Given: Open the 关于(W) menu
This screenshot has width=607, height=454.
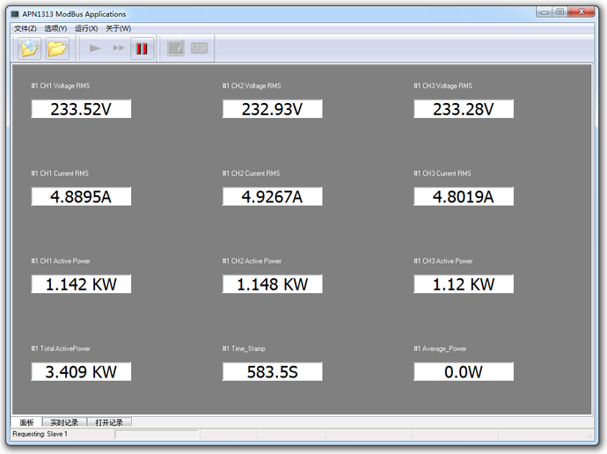Looking at the screenshot, I should (118, 28).
